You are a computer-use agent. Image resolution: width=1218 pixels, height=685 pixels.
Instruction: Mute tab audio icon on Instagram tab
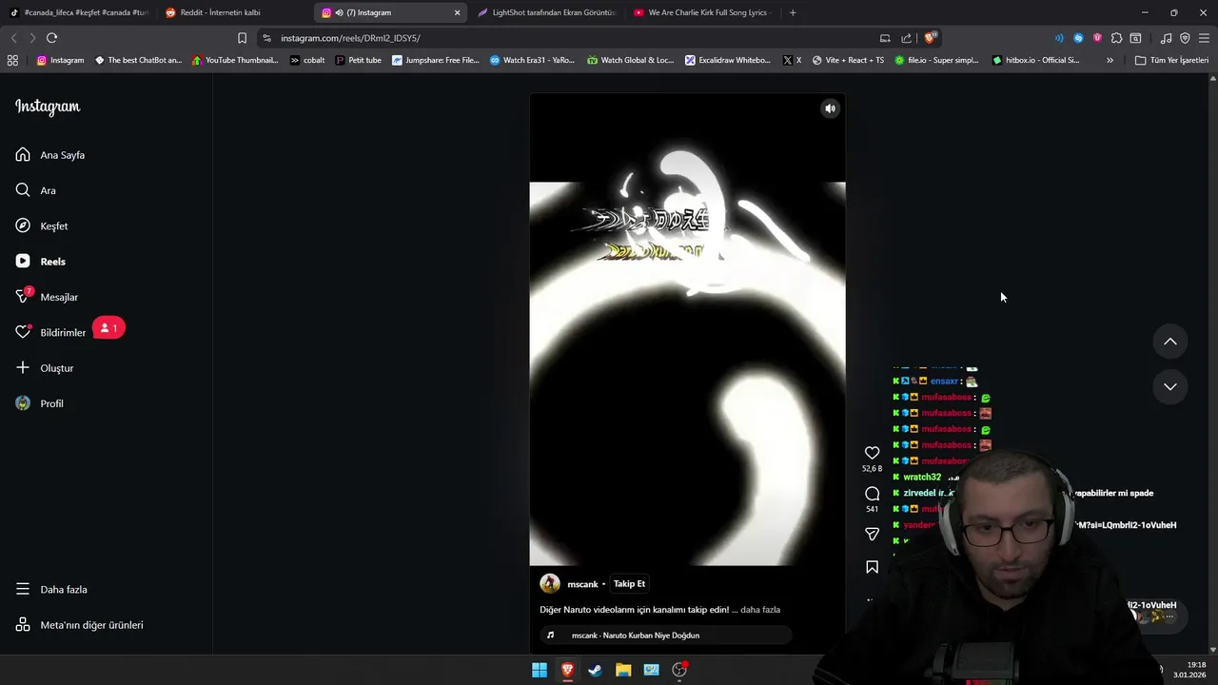click(x=340, y=12)
